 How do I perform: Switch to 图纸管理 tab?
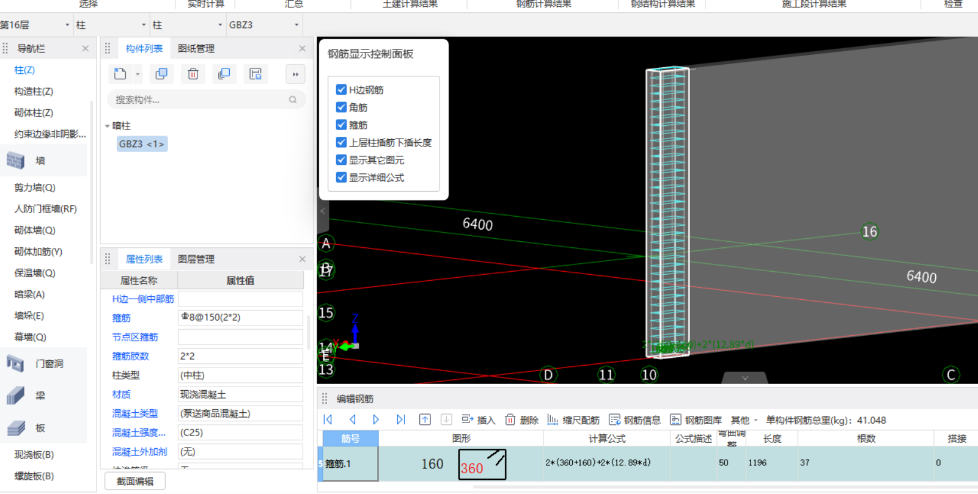pyautogui.click(x=196, y=48)
